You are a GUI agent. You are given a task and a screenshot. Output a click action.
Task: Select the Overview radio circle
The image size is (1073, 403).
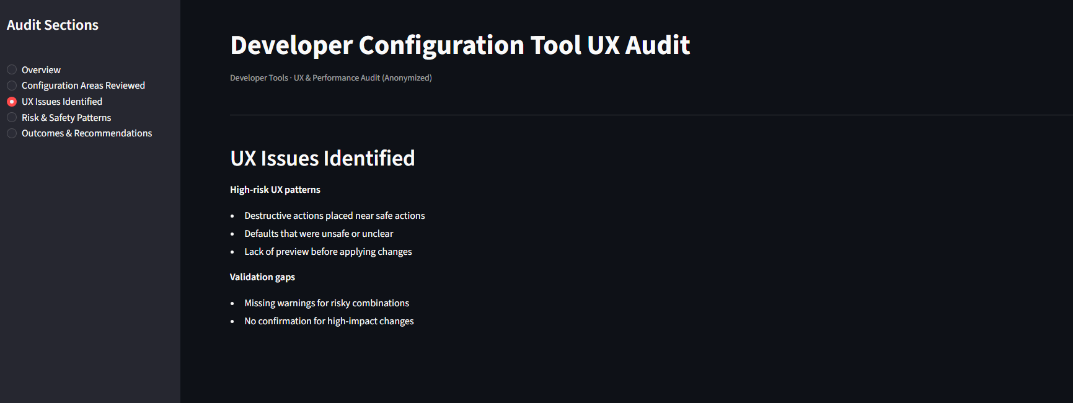tap(12, 69)
